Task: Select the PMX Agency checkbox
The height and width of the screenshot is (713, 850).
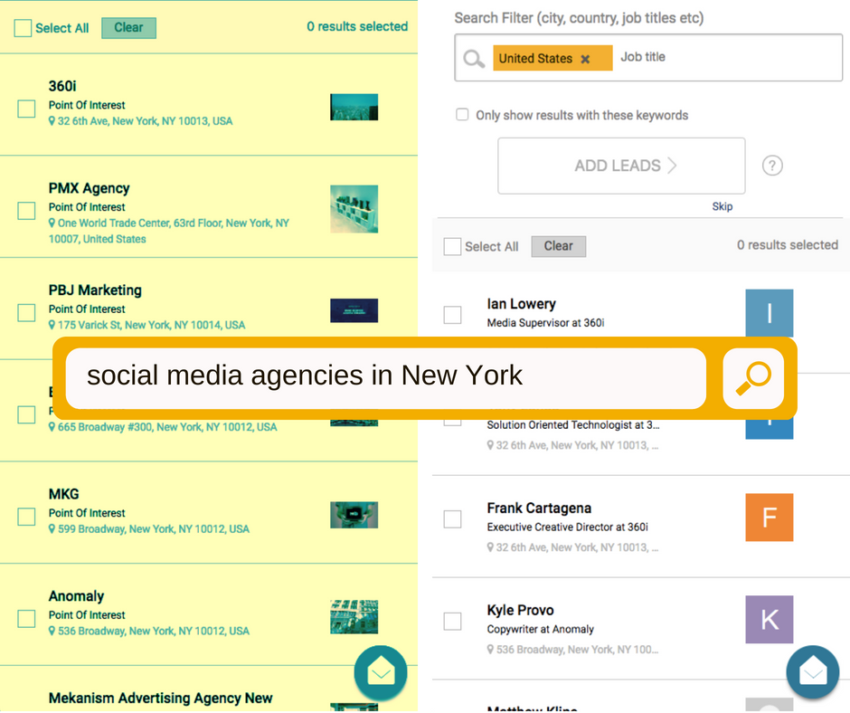Action: pos(26,211)
